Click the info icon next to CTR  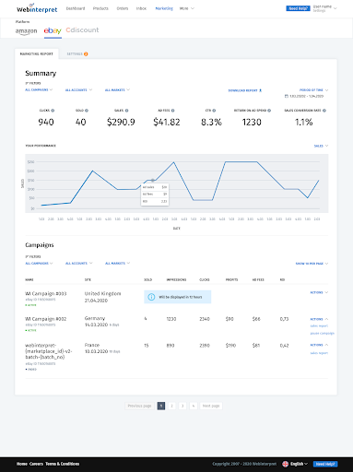pyautogui.click(x=214, y=111)
